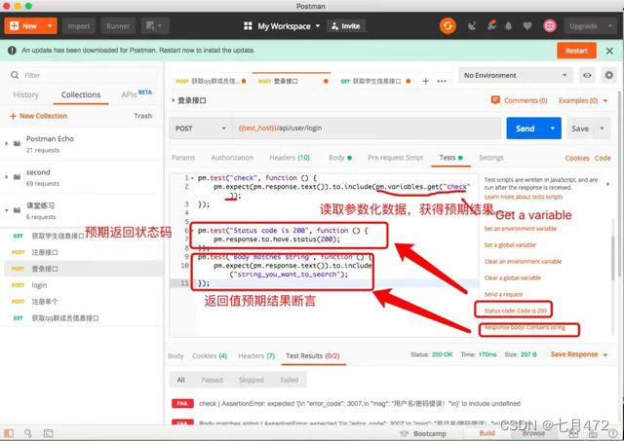Open the notifications bell icon
624x441 pixels.
[509, 26]
